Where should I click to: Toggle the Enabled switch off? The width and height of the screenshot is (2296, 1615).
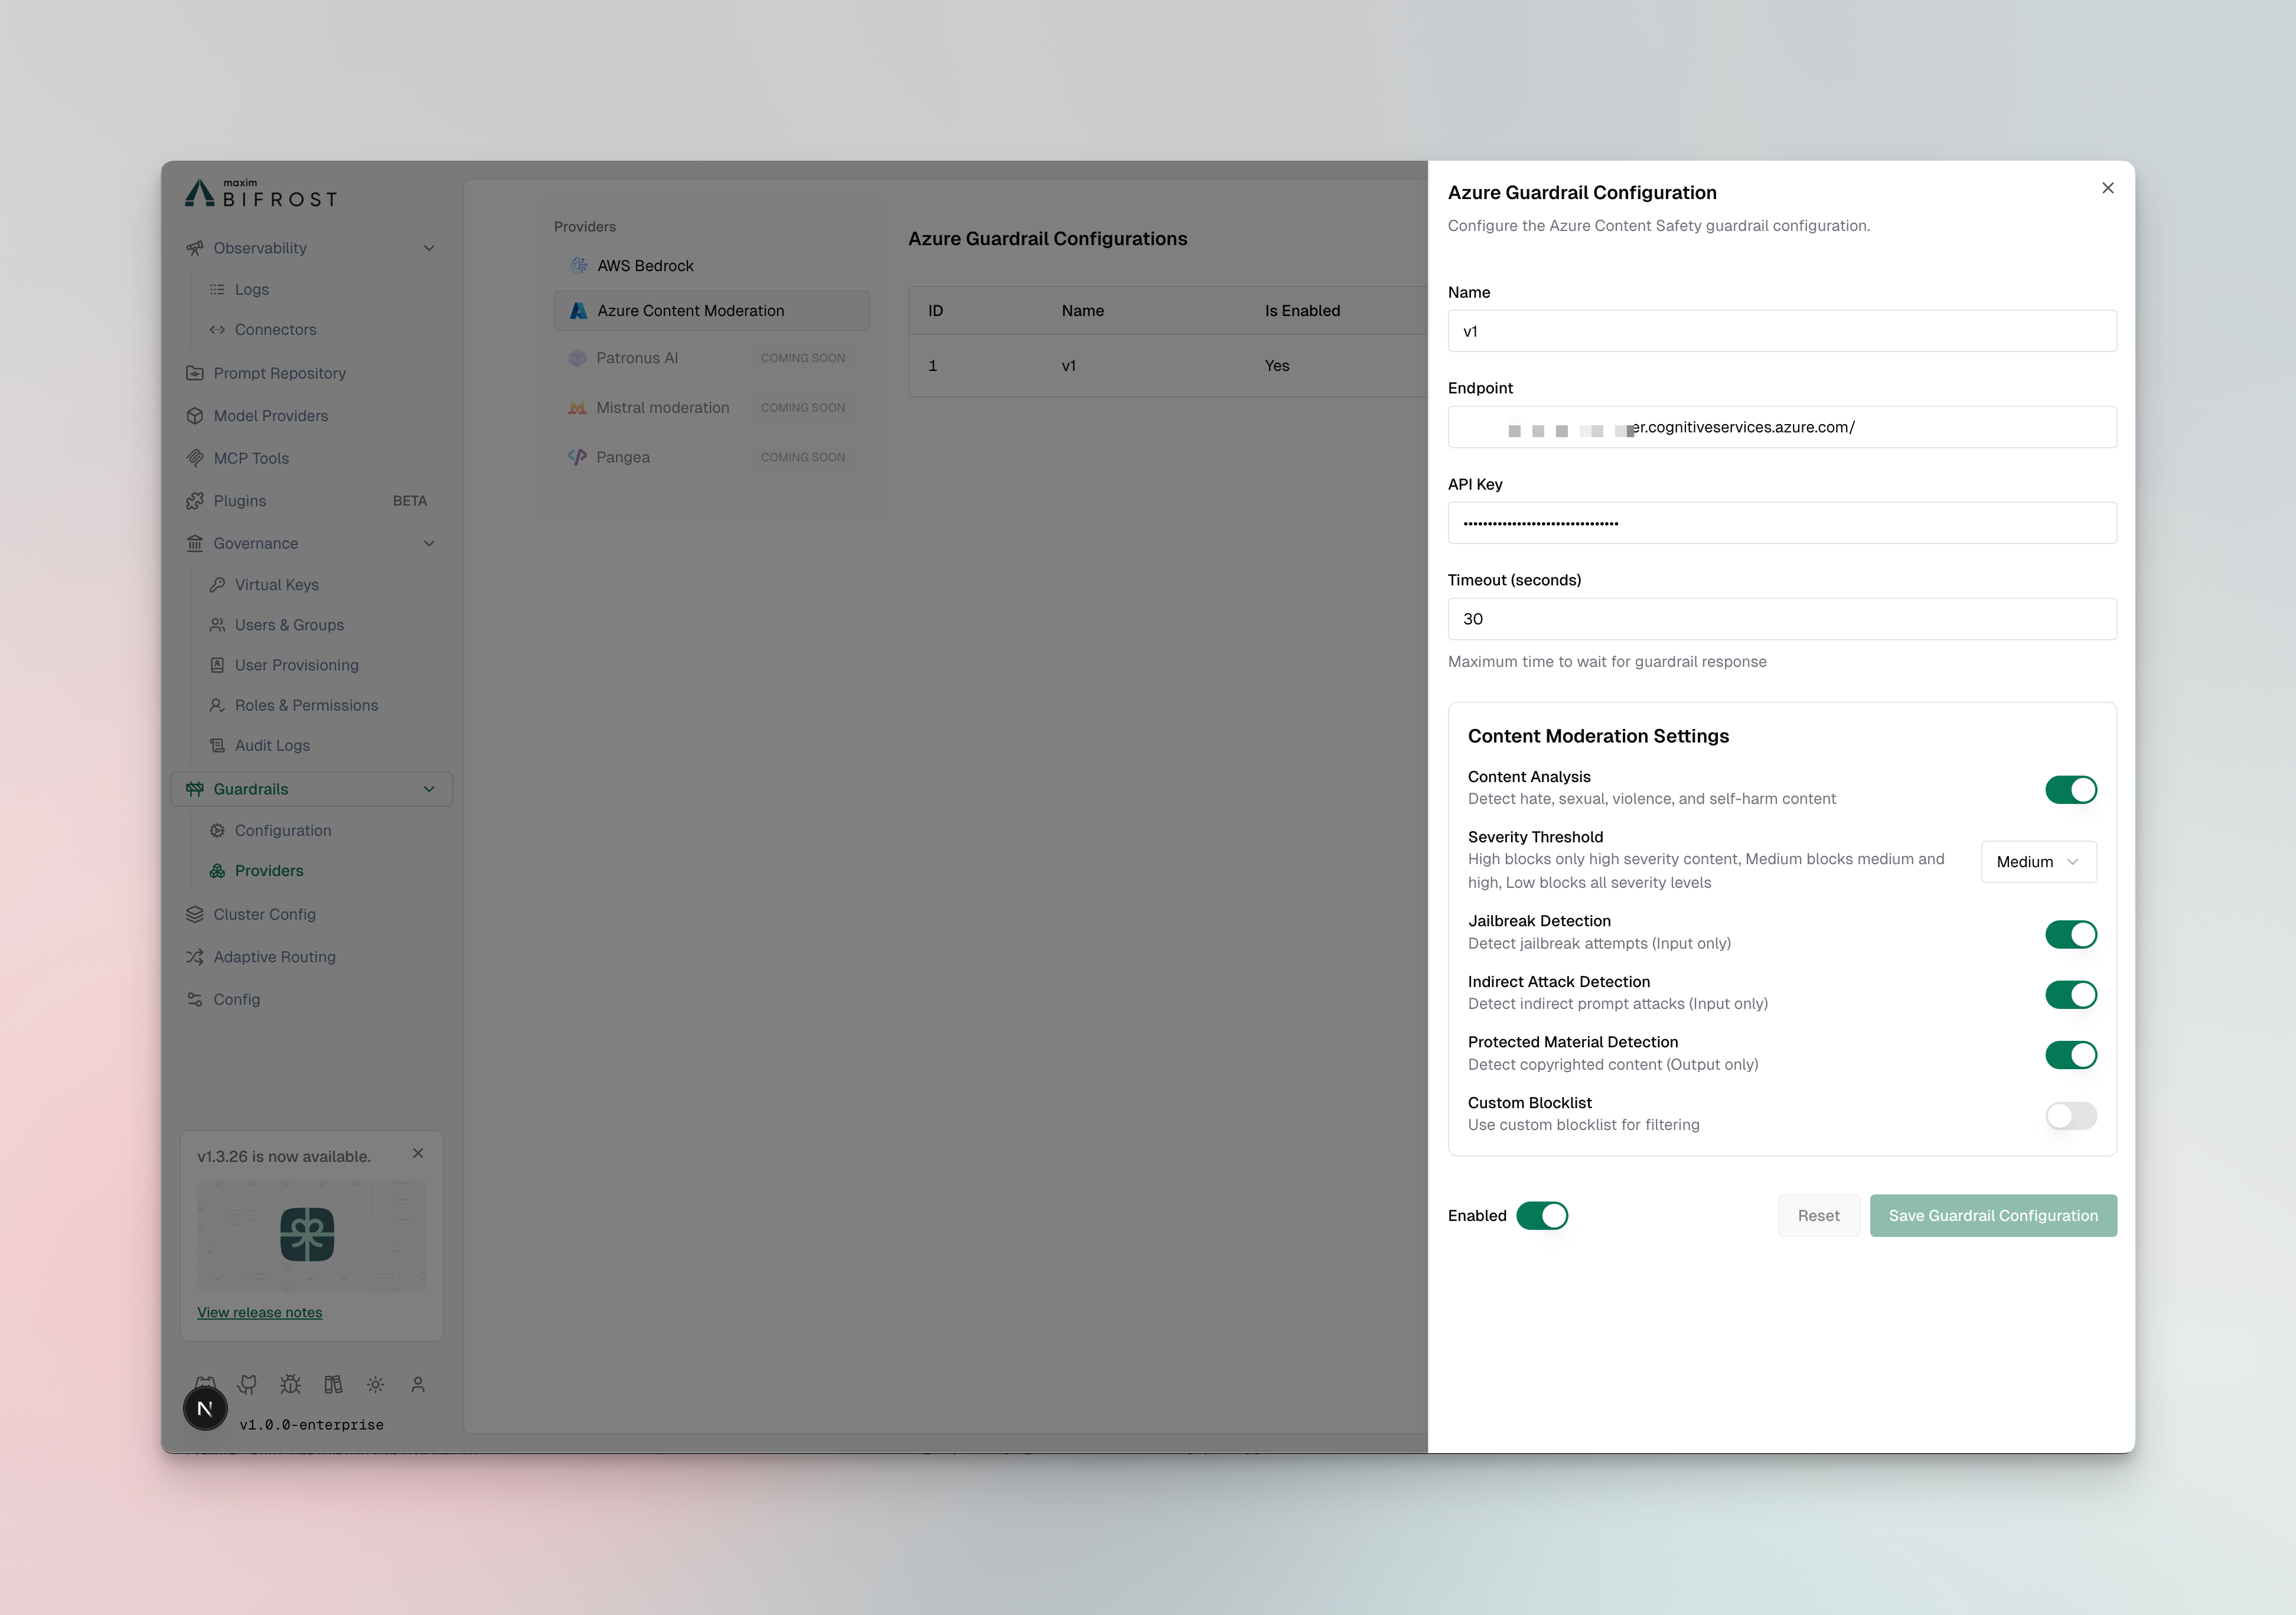[x=1542, y=1215]
